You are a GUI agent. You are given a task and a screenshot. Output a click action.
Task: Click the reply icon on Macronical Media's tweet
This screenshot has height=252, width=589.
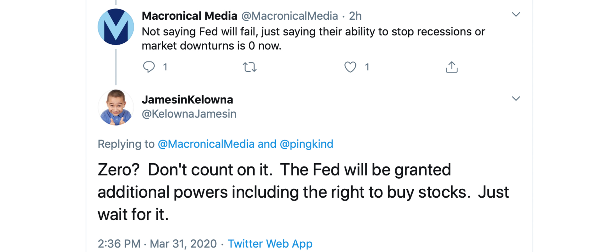[149, 67]
